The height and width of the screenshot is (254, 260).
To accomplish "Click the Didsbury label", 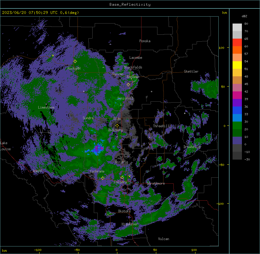I will click(x=116, y=130).
